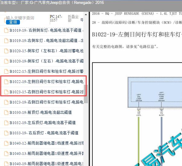Select B1023-15-右侧日间行车灯和驻车灯 entry

(x=46, y=92)
